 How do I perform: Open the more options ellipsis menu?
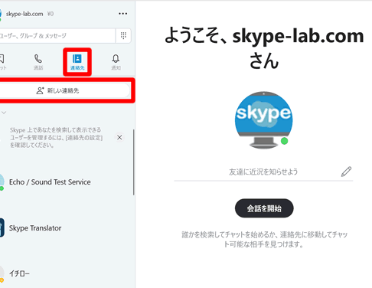click(x=122, y=14)
